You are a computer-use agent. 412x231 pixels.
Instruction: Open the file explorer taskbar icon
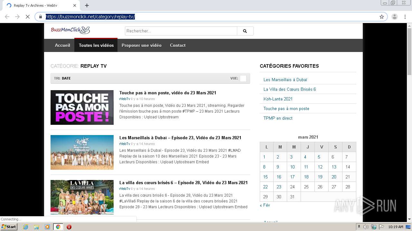pos(36,227)
